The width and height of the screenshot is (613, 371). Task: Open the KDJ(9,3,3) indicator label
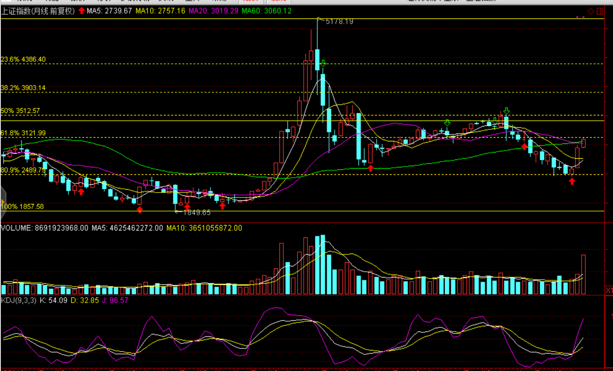[19, 301]
